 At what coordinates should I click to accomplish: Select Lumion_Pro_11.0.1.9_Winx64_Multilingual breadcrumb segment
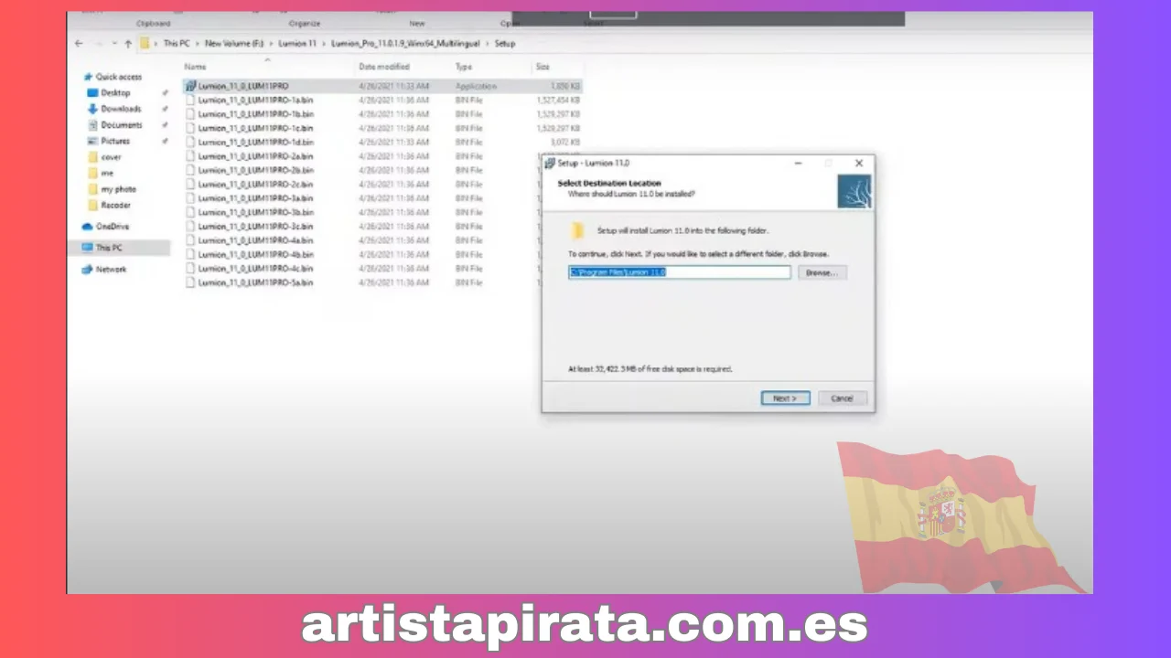point(406,43)
